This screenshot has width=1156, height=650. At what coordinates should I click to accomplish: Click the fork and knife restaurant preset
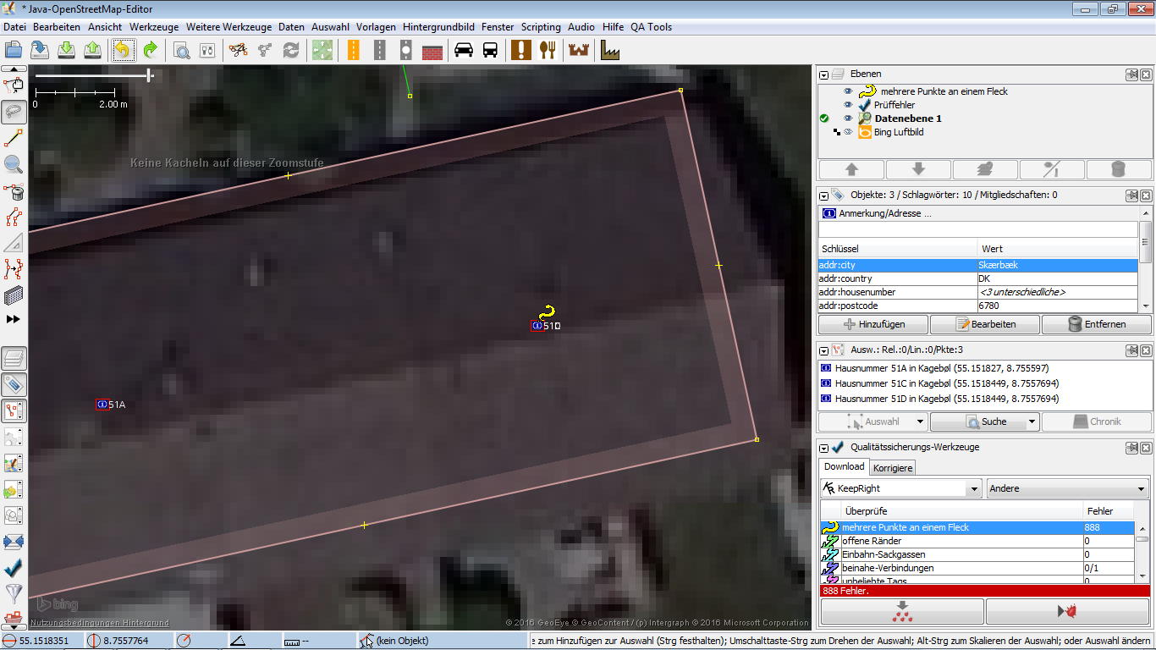548,50
